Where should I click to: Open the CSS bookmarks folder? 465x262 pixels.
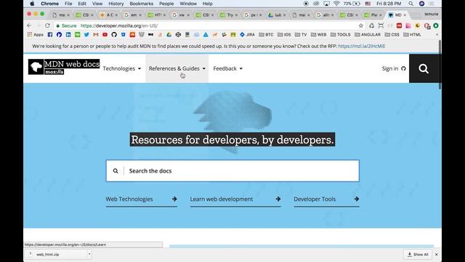coord(392,35)
